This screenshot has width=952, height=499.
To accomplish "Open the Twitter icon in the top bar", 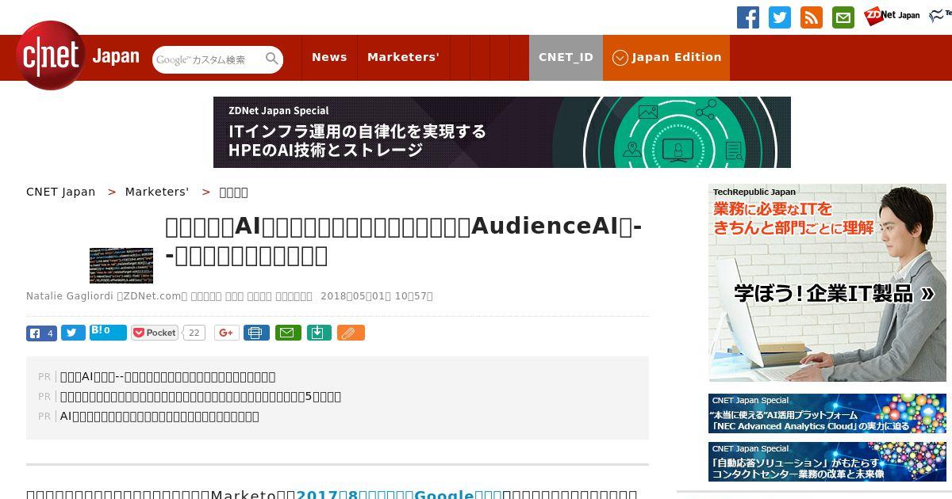I will pos(780,17).
